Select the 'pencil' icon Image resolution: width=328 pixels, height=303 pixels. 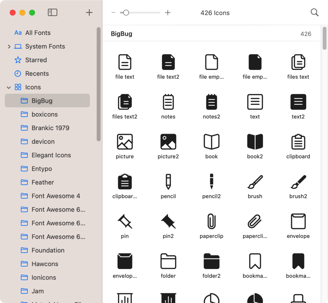click(x=168, y=182)
